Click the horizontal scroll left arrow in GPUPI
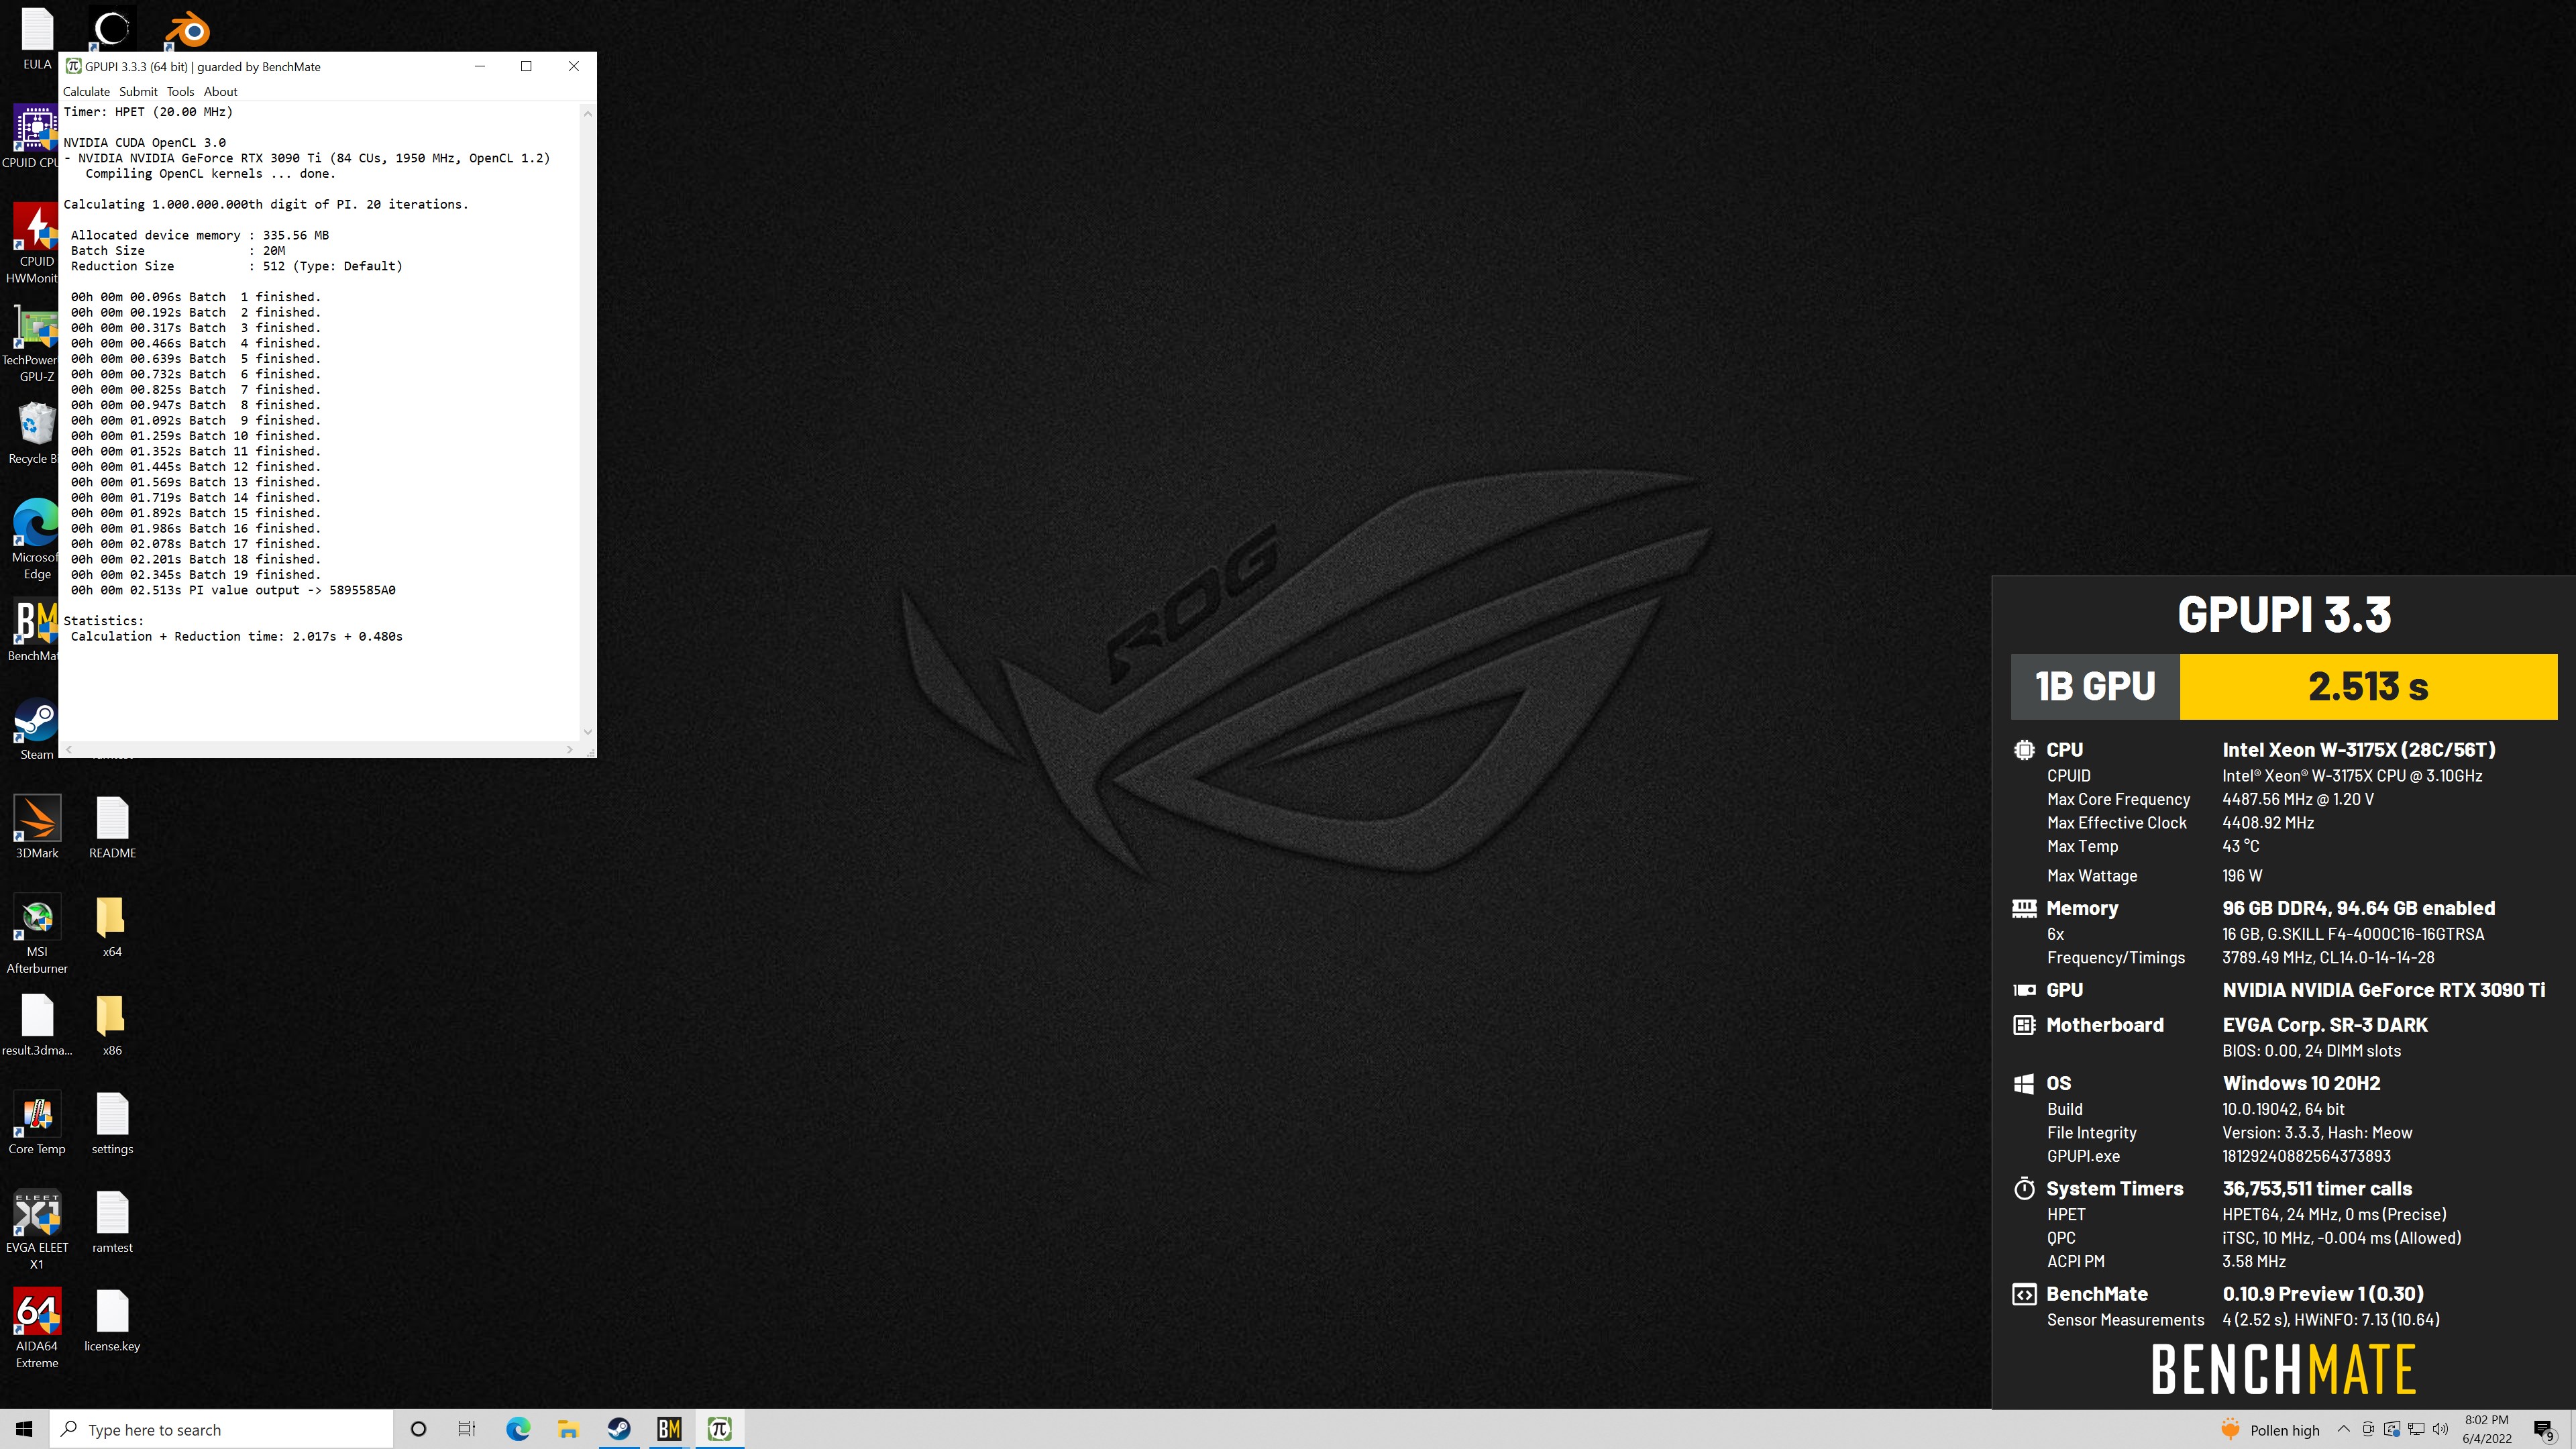Viewport: 2576px width, 1449px height. click(x=68, y=749)
